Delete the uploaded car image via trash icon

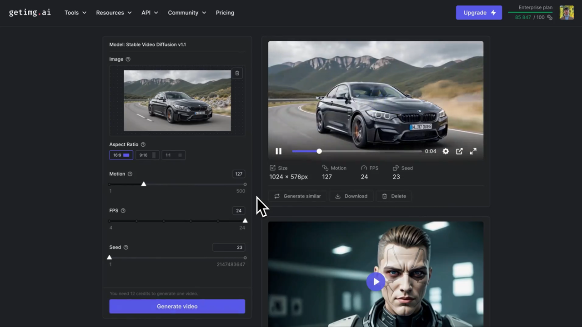coord(237,73)
